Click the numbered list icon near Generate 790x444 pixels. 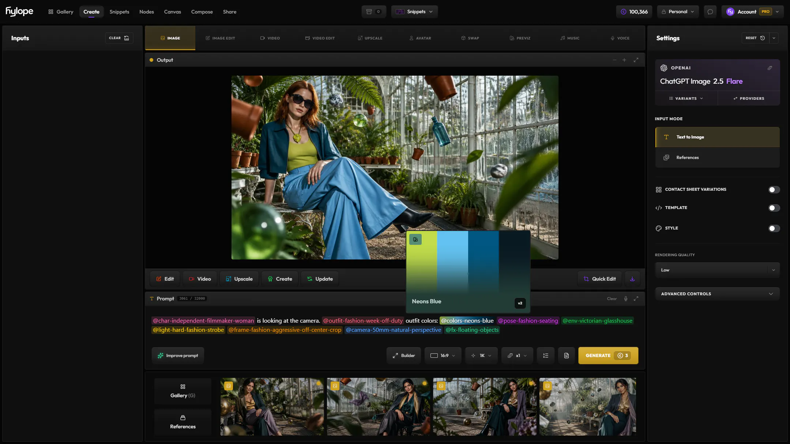[x=546, y=356]
